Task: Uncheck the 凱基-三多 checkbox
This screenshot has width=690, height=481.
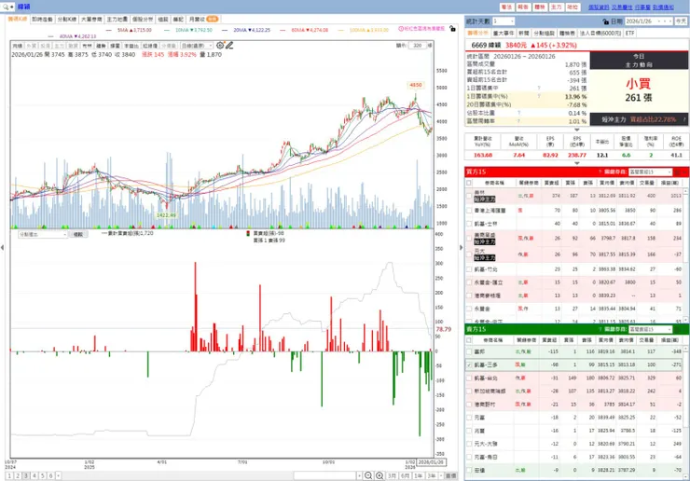Action: (469, 364)
